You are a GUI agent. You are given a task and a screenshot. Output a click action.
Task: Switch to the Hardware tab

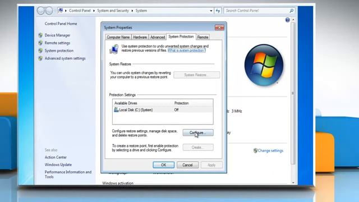(140, 37)
